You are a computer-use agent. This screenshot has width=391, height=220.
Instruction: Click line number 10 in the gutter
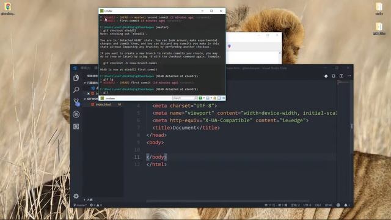click(x=137, y=150)
